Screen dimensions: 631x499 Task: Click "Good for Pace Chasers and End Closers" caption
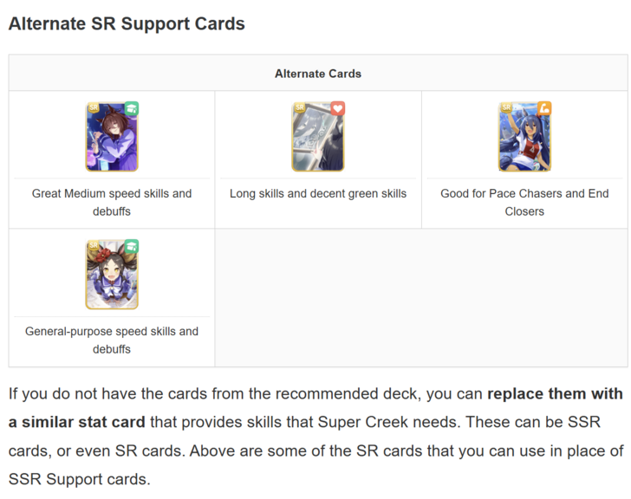[524, 202]
